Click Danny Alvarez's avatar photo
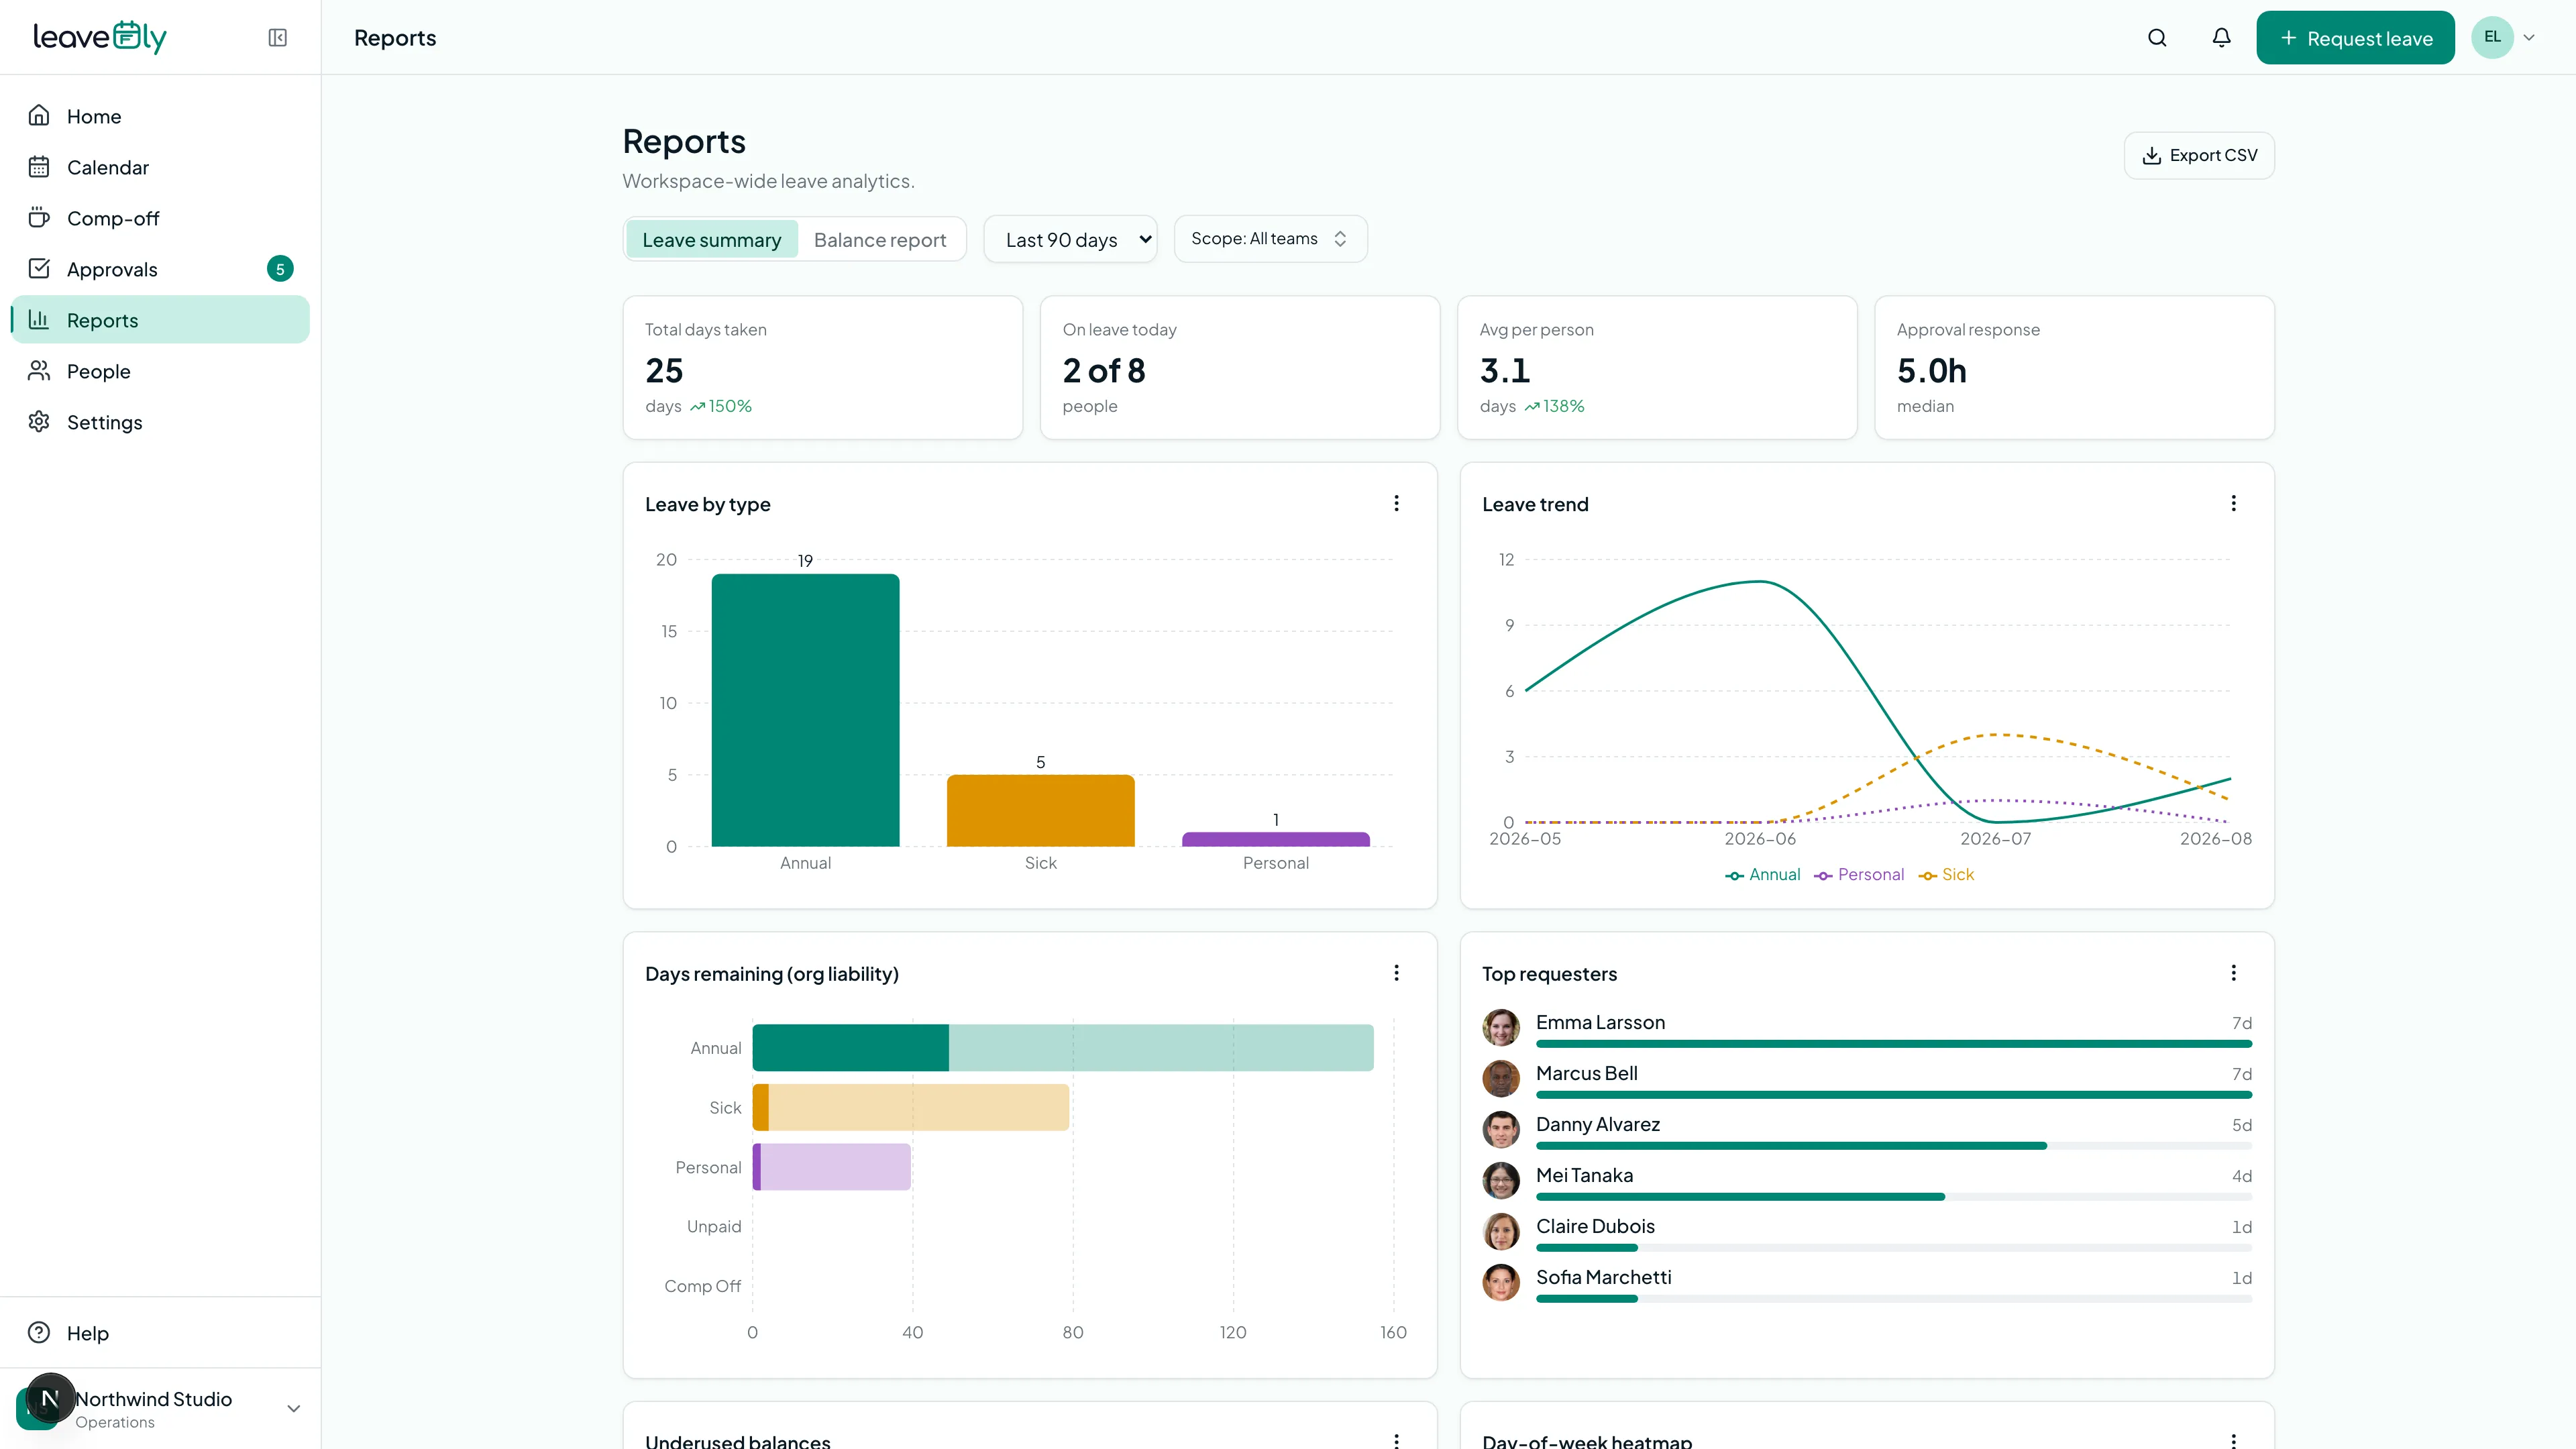Viewport: 2576px width, 1449px height. (x=1501, y=1130)
